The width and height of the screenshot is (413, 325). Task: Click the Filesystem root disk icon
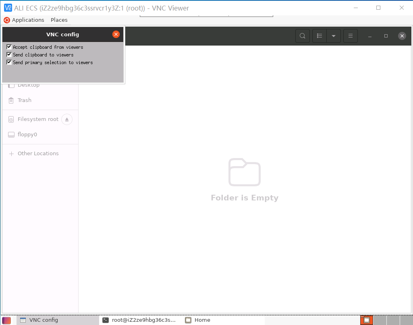[x=11, y=119]
